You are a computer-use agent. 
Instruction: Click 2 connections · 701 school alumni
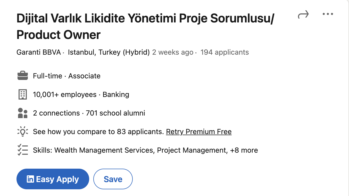pos(89,113)
